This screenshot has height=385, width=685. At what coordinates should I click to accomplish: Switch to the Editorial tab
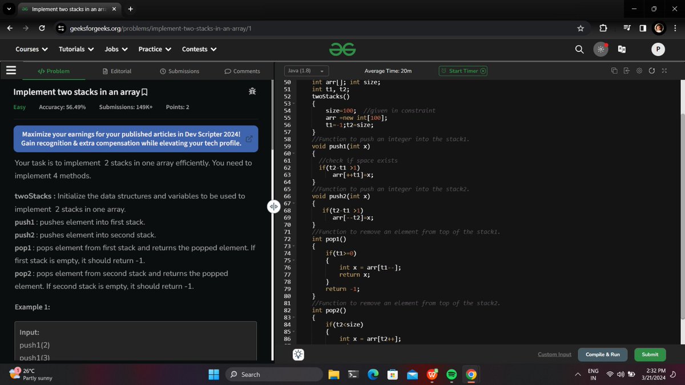tap(117, 71)
